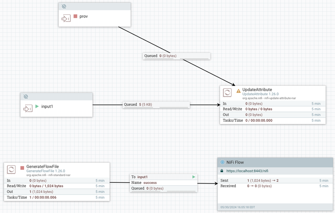Click the red stopped indicator on prov
Screen dimensions: 335x213
pos(75,16)
